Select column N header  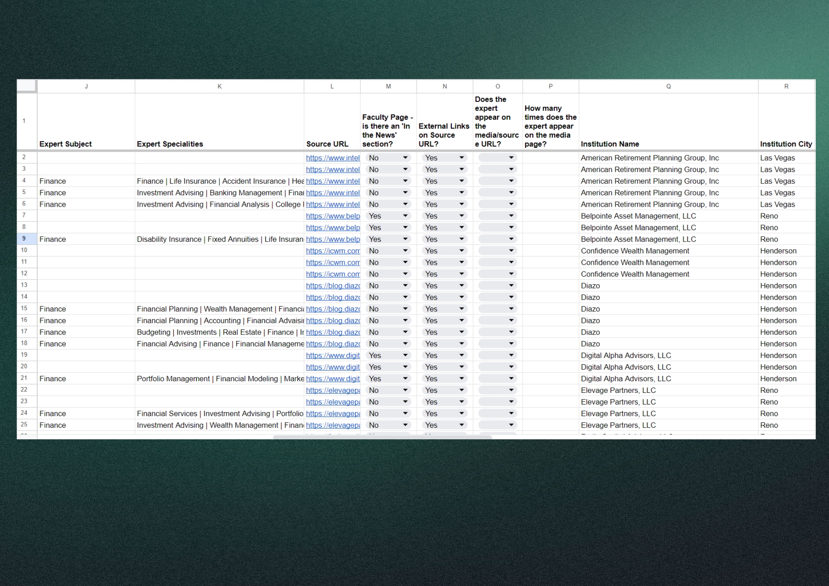(445, 86)
